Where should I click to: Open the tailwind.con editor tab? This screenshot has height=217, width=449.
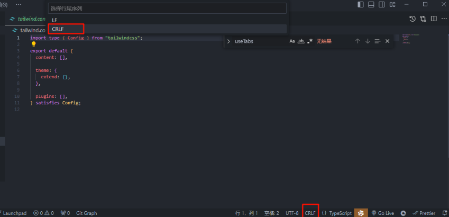[28, 19]
